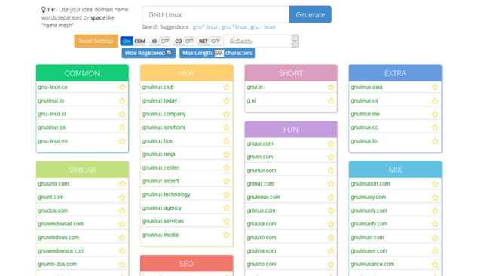The width and height of the screenshot is (490, 276).
Task: Star the gnulenux.com domain
Action: pos(331,198)
